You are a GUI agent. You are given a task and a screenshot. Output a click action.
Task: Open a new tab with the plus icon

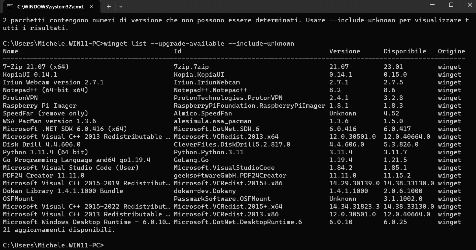click(109, 6)
